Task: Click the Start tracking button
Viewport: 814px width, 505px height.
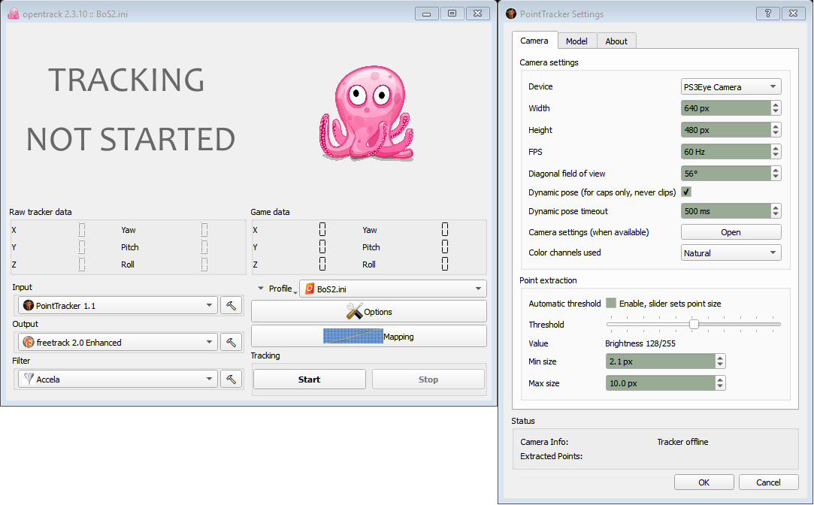Action: pyautogui.click(x=310, y=380)
